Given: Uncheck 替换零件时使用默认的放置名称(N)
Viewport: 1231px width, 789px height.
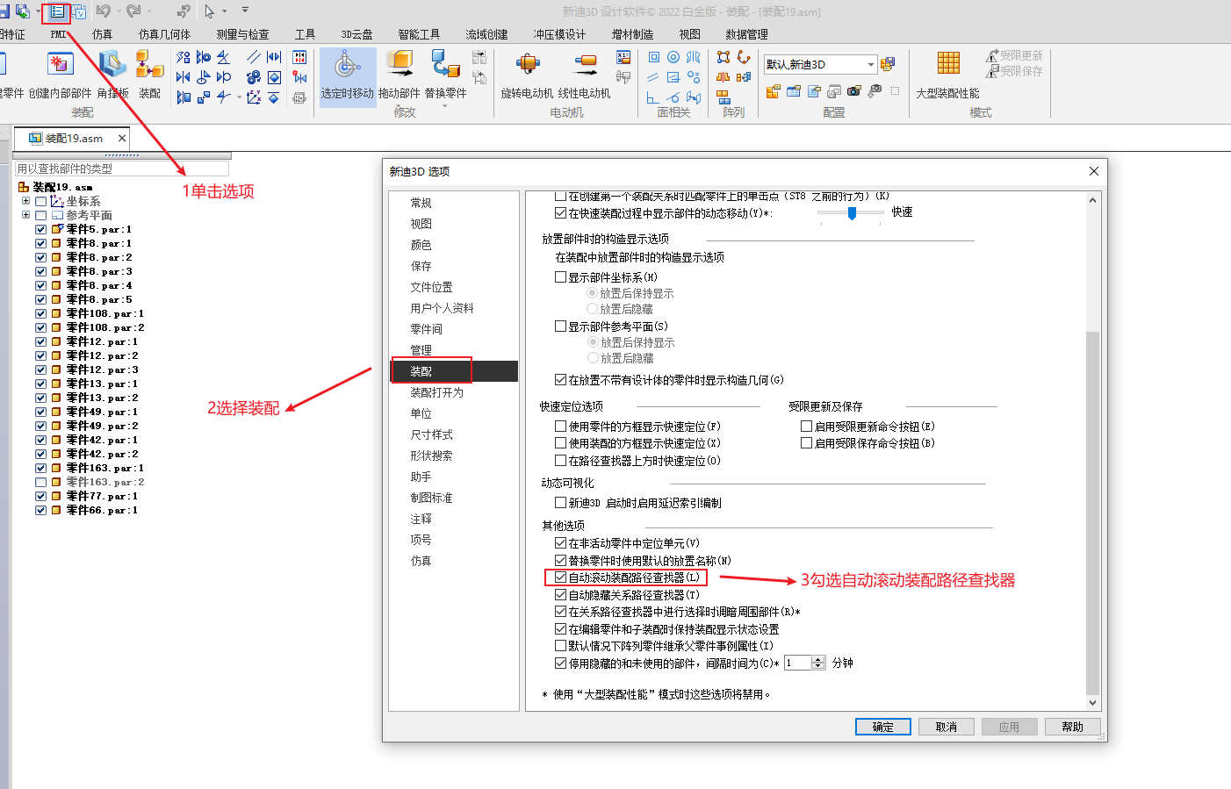Looking at the screenshot, I should pyautogui.click(x=560, y=561).
